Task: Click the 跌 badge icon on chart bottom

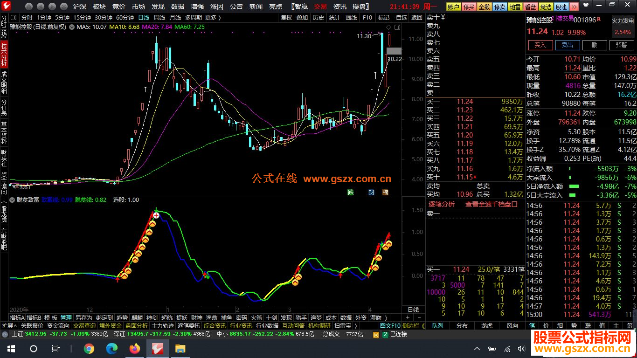Action: click(x=350, y=192)
